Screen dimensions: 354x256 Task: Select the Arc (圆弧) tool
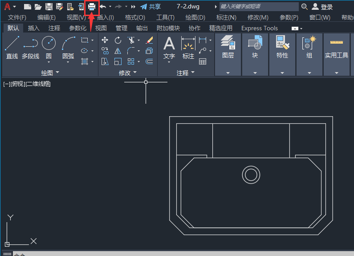pyautogui.click(x=68, y=47)
